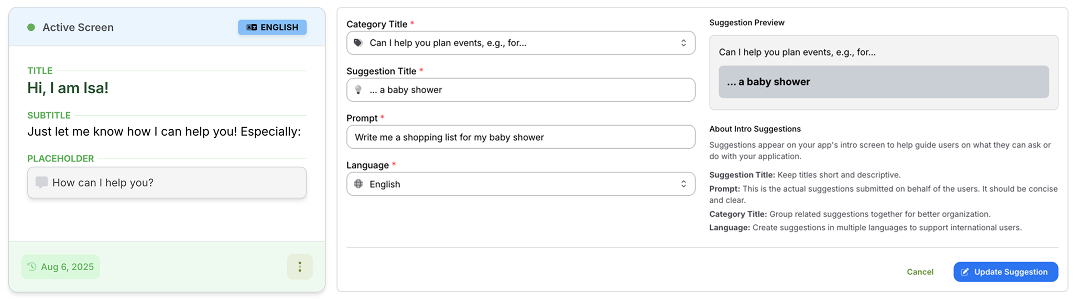
Task: Focus the Prompt text field
Action: (x=520, y=137)
